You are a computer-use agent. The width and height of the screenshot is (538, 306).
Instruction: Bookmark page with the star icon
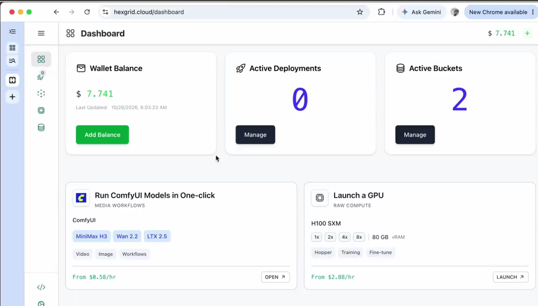click(x=360, y=12)
